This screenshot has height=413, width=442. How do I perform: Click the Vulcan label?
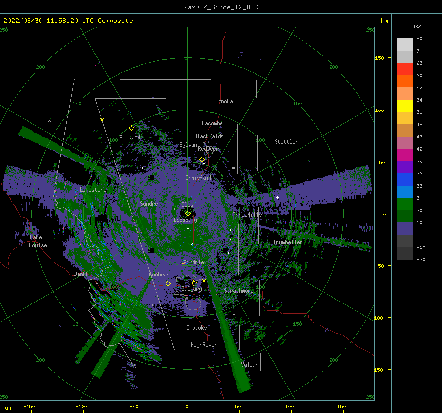[x=250, y=365]
